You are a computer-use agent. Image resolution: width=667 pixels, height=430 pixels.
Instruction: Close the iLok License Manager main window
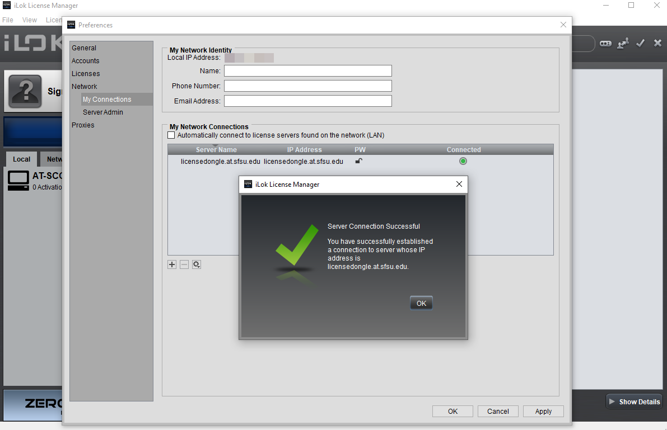tap(657, 6)
